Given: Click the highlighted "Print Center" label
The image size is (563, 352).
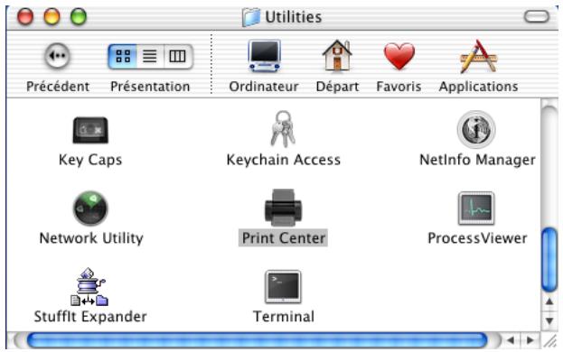Looking at the screenshot, I should pyautogui.click(x=283, y=237).
